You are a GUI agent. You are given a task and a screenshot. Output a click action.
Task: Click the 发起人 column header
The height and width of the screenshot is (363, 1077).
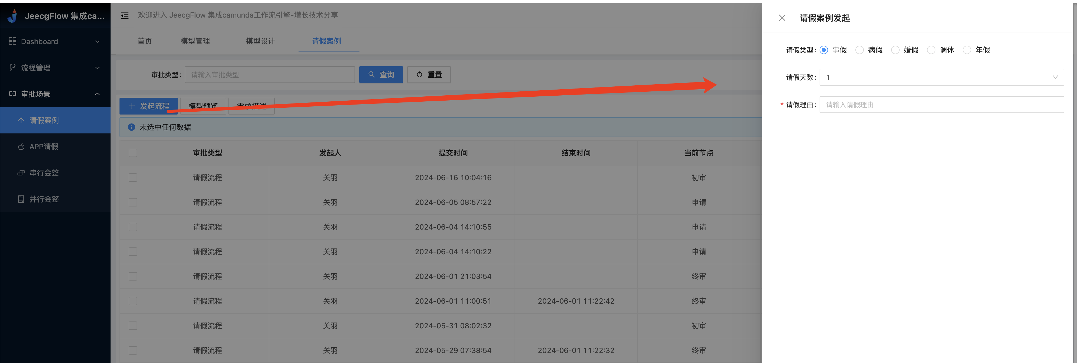click(x=330, y=153)
